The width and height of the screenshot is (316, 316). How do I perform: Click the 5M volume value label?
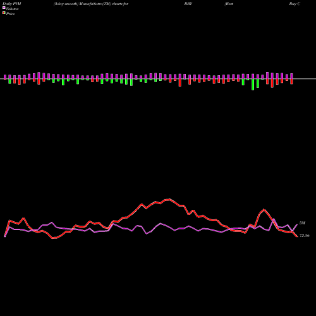(302, 223)
